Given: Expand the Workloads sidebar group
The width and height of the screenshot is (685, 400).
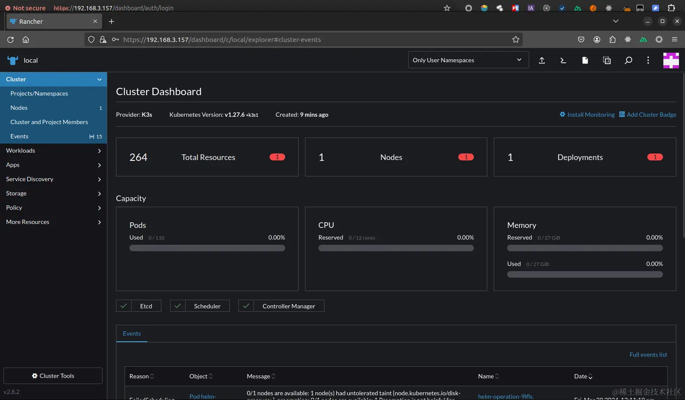Looking at the screenshot, I should tap(100, 150).
